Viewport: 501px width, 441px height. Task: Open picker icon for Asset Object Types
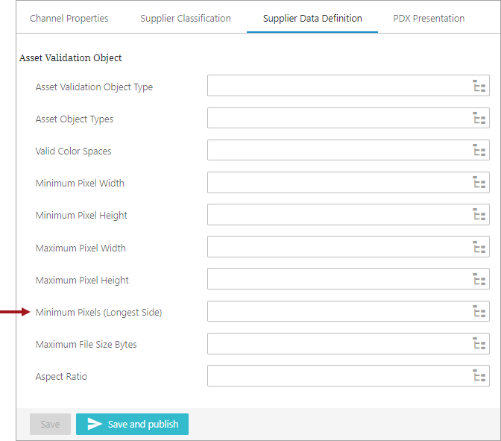(x=479, y=118)
